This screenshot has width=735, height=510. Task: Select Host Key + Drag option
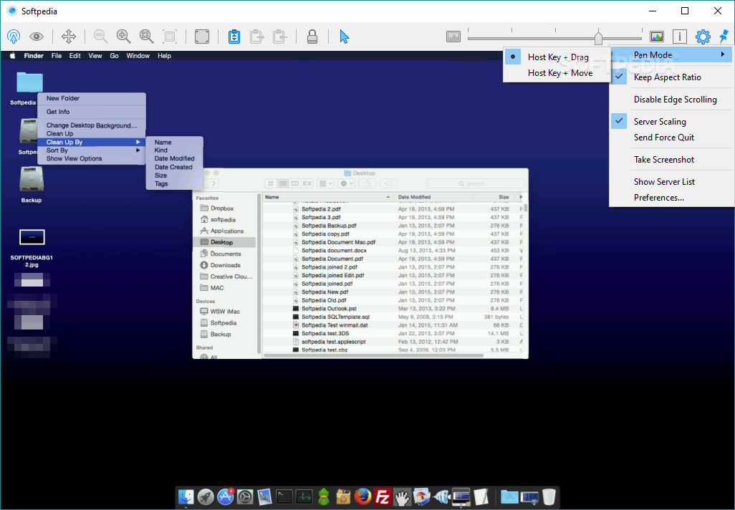tap(558, 57)
